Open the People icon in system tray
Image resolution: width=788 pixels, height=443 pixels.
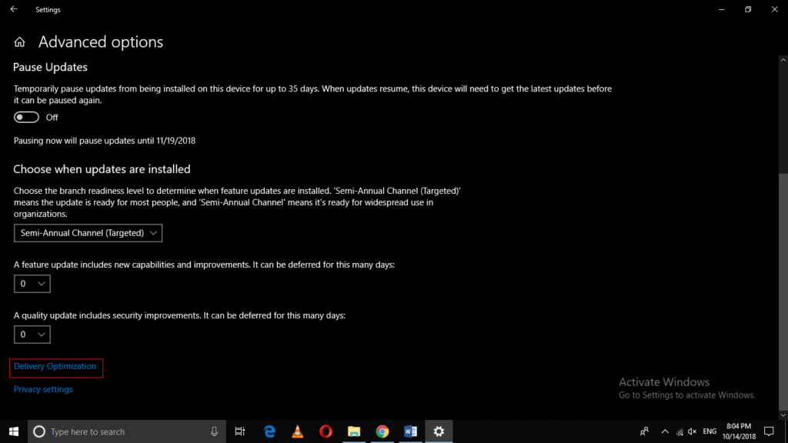coord(644,431)
